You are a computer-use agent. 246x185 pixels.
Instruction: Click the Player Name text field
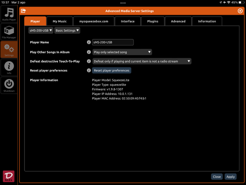113,42
